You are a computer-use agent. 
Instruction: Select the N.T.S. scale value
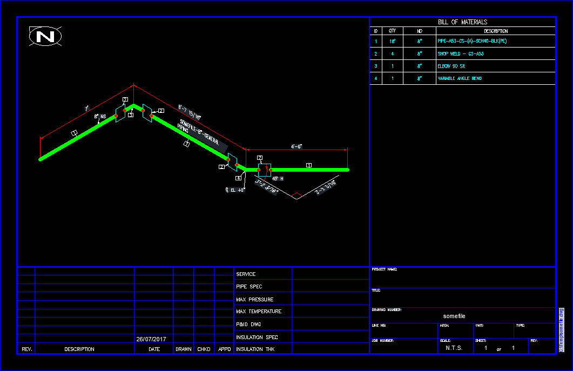point(454,348)
